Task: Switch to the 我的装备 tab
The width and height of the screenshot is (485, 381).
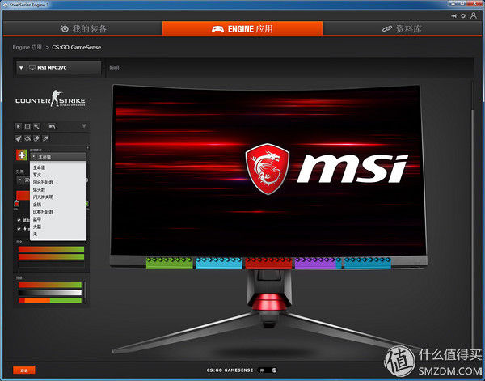Action: [x=83, y=29]
